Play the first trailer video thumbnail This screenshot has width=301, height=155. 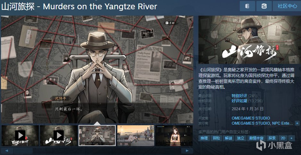[x=20, y=136]
